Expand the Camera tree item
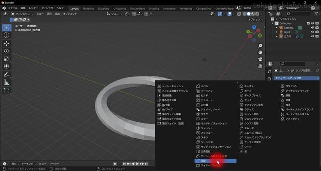The width and height of the screenshot is (321, 171). [x=277, y=28]
